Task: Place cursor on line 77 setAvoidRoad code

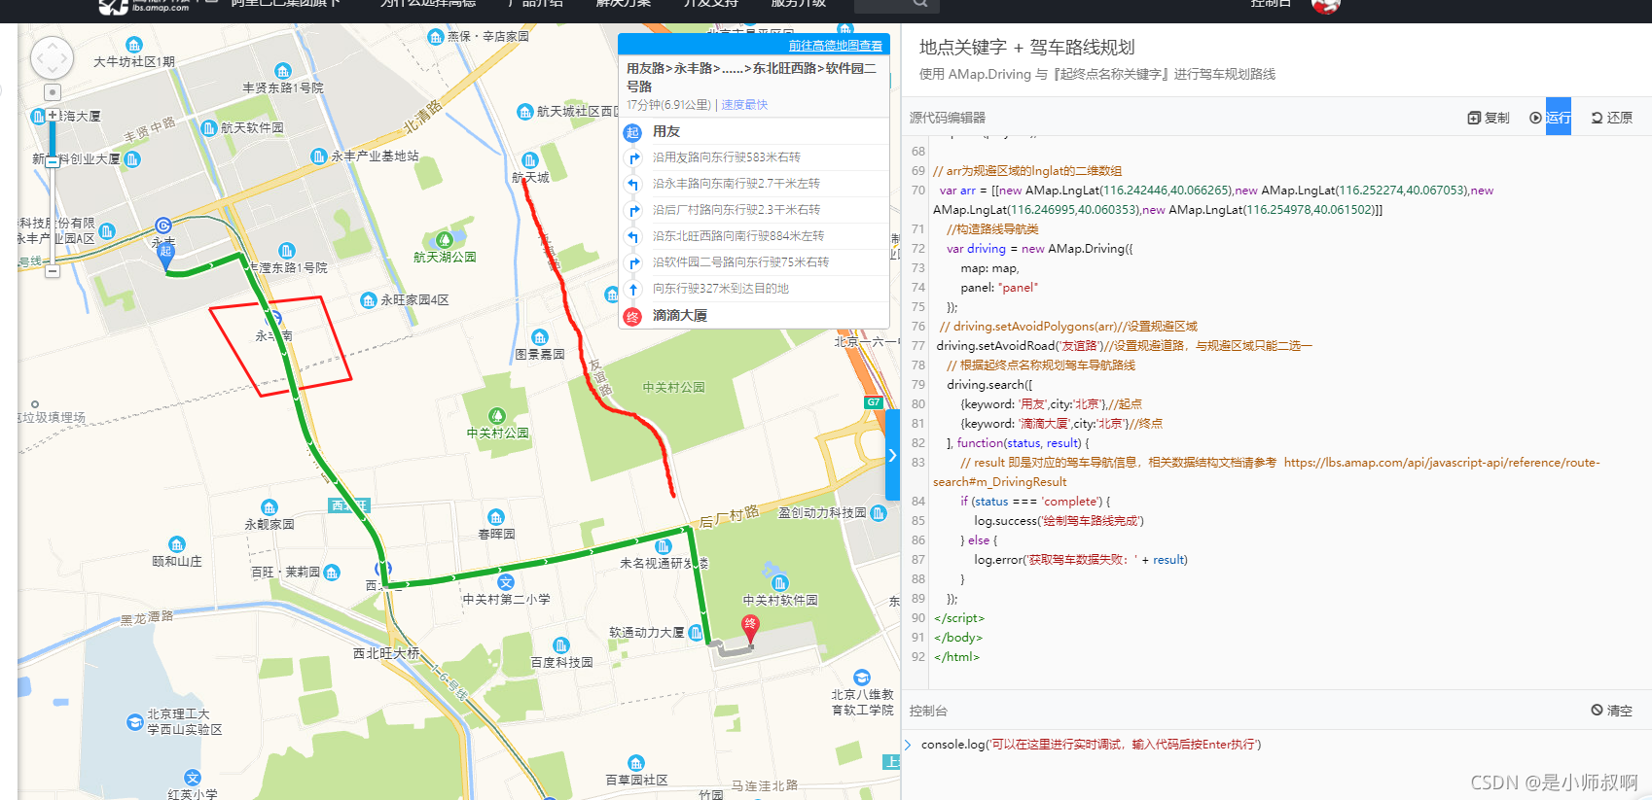Action: (1124, 346)
